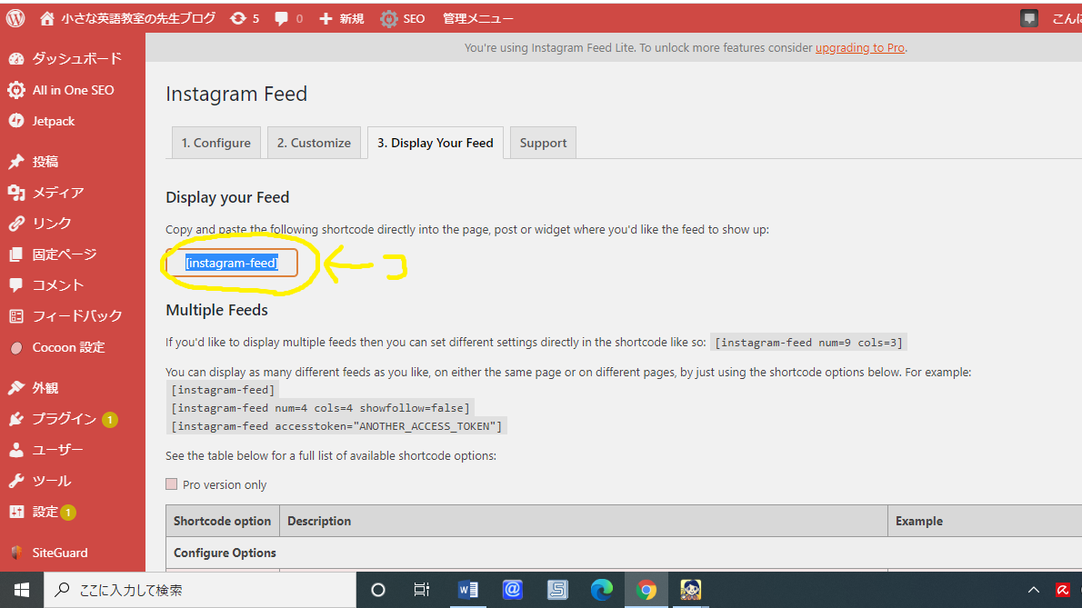This screenshot has width=1082, height=608.
Task: Open the ダッシュボード sidebar icon
Action: pos(16,59)
